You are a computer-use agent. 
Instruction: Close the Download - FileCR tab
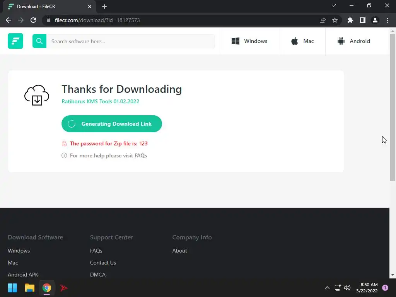click(90, 7)
